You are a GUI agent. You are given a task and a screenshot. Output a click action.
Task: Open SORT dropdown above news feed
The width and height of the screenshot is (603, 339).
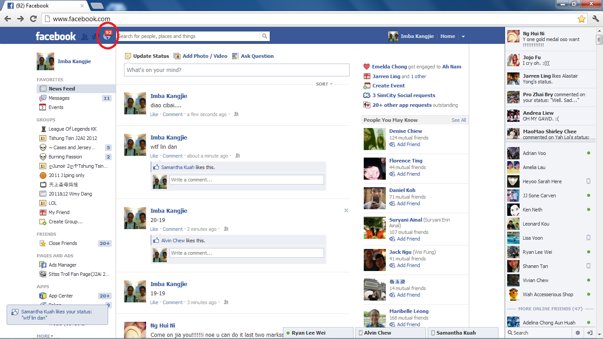[x=324, y=84]
